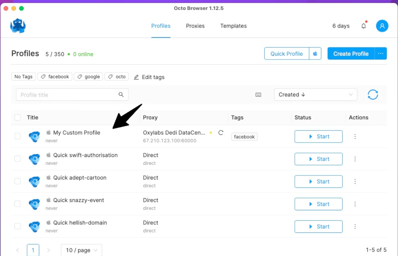
Task: Check the My Custom Profile row checkbox
Action: (x=17, y=136)
